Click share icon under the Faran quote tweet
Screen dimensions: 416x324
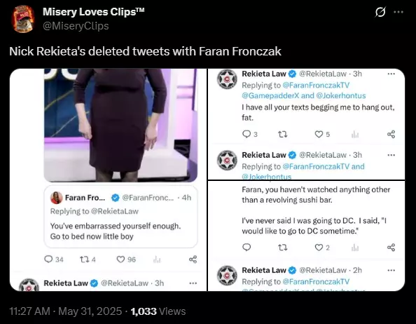click(x=193, y=259)
